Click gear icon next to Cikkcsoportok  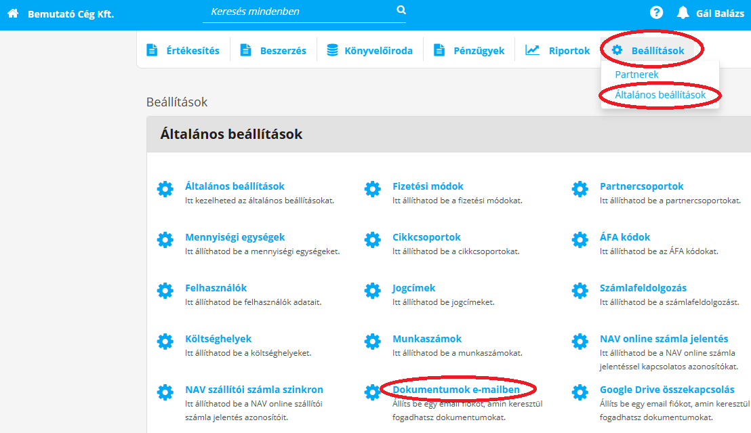coord(373,240)
